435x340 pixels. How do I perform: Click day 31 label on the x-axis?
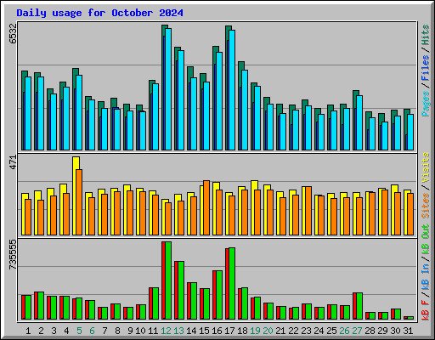tap(408, 331)
